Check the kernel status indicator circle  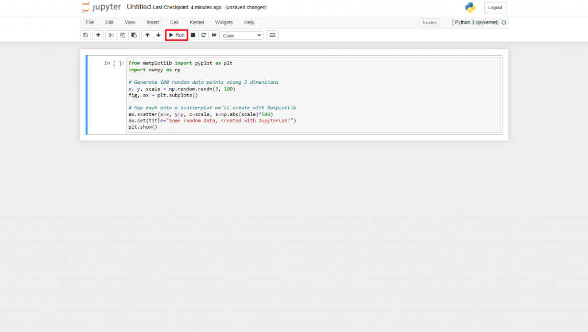[x=504, y=22]
